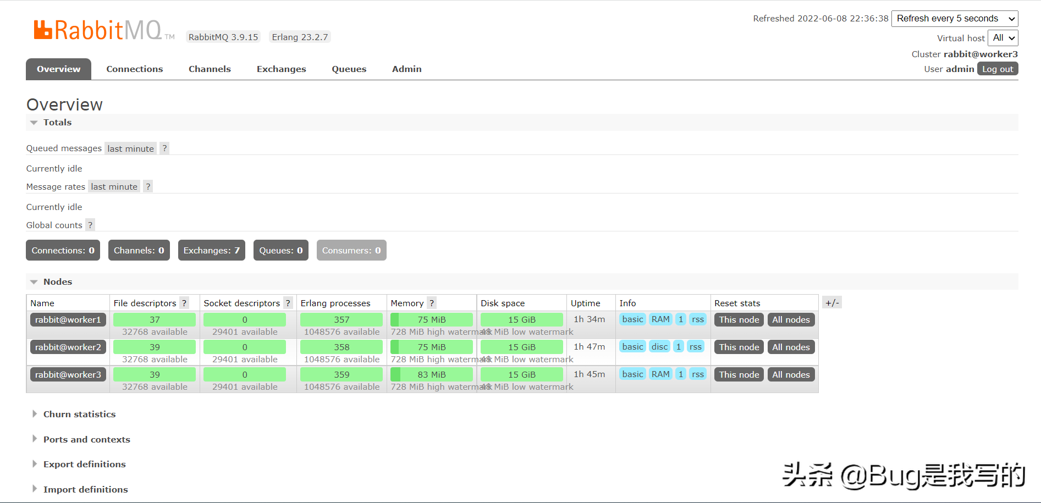Click the basic tag on worker1 row
Screen dimensions: 1041x503
pyautogui.click(x=632, y=319)
